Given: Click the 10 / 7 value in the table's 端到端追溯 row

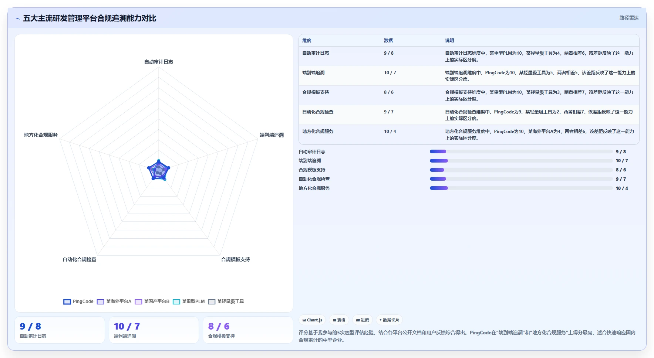Looking at the screenshot, I should point(390,73).
